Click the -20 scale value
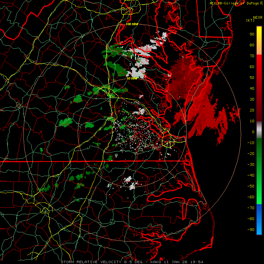 pos(251,153)
